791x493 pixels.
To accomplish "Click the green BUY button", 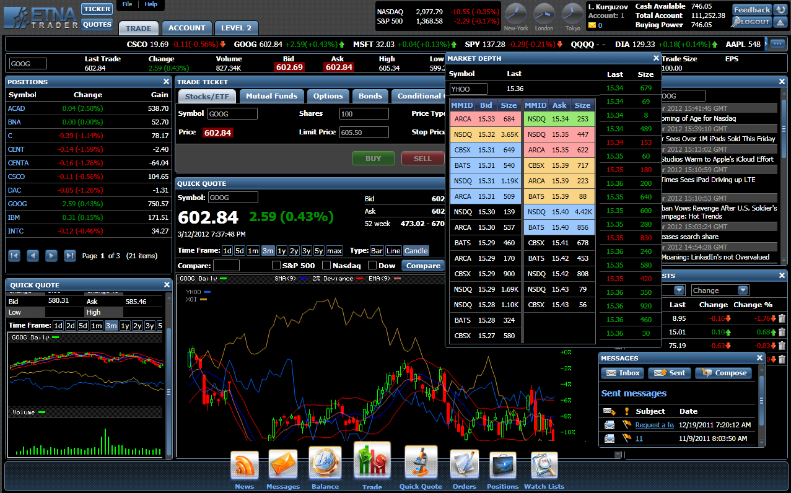I will (x=373, y=159).
